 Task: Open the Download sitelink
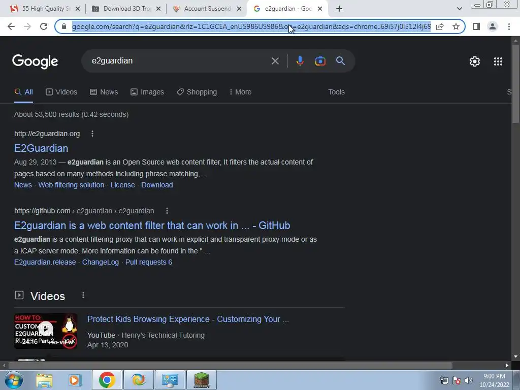(157, 185)
